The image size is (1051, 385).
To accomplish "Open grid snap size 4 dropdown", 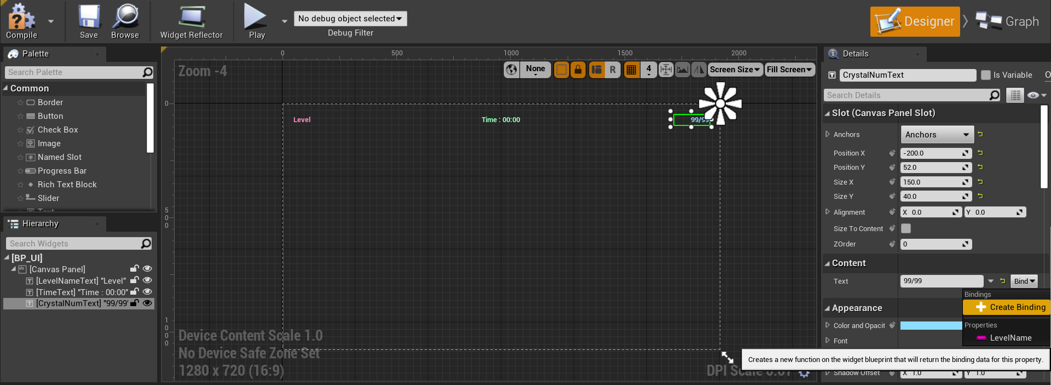I will 649,70.
